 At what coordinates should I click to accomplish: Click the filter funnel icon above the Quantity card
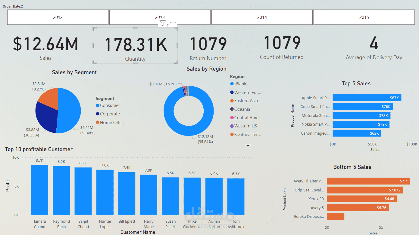(x=162, y=23)
